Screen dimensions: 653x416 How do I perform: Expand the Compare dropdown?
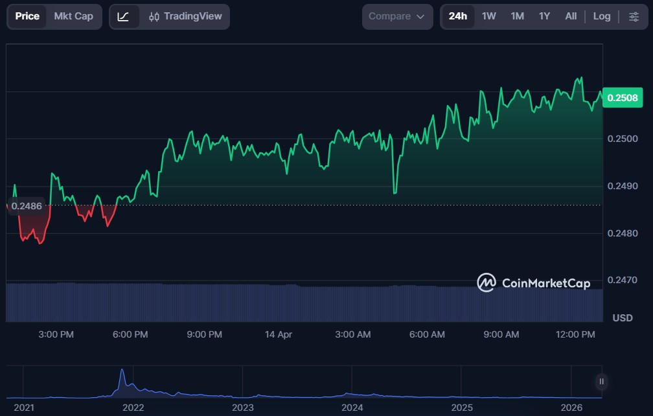click(x=397, y=16)
